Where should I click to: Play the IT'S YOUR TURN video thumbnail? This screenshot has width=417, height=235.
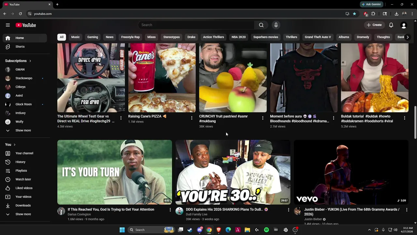pos(115,172)
